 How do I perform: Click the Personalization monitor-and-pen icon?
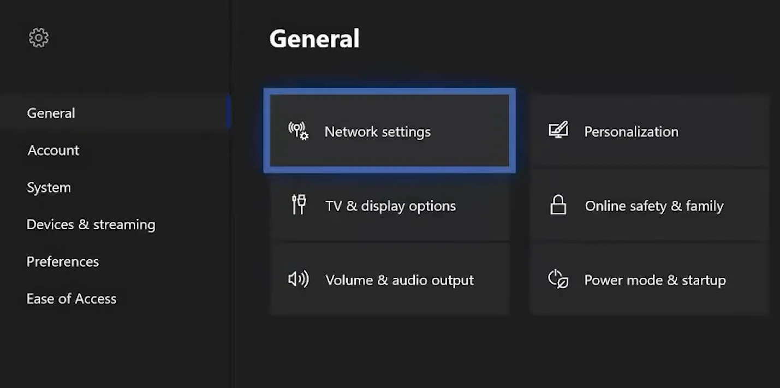click(558, 130)
